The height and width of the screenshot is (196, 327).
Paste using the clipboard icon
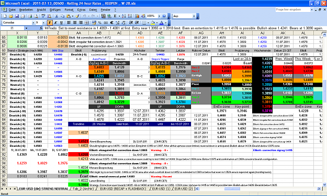click(69, 16)
